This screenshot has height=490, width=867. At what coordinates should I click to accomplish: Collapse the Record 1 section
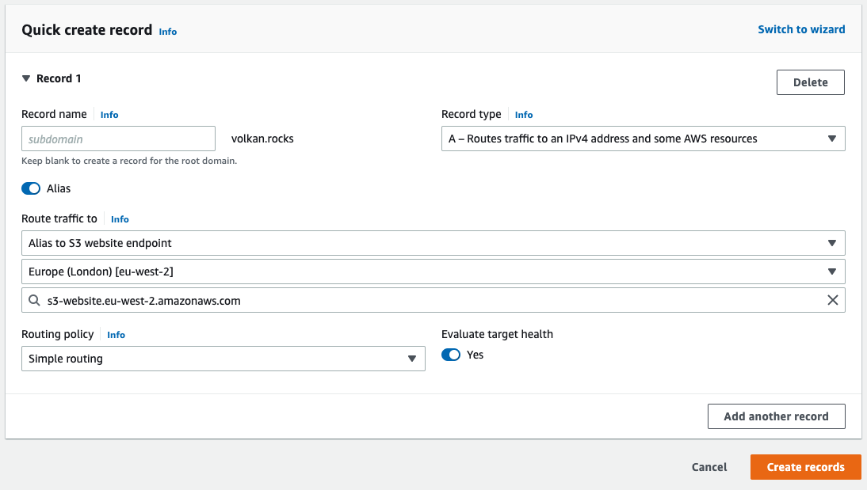tap(26, 78)
